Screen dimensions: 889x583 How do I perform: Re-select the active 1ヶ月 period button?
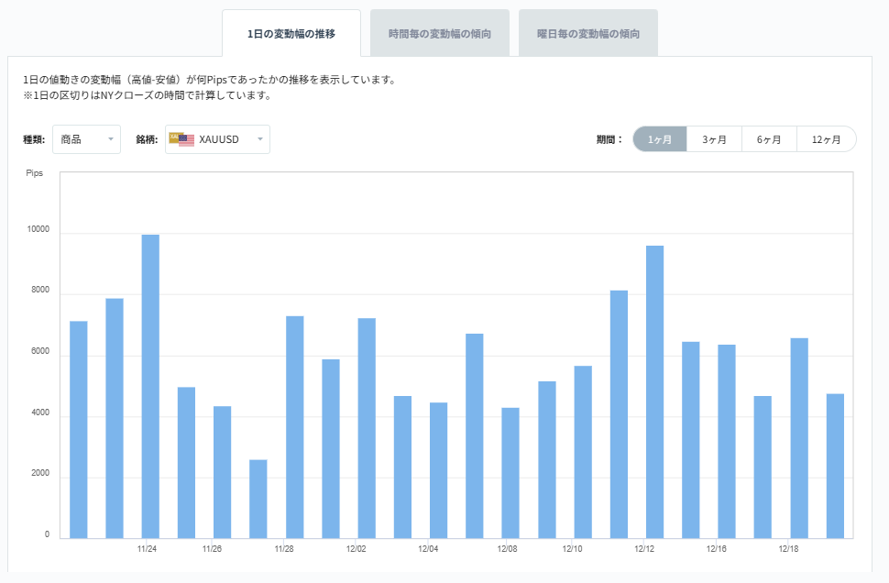[658, 138]
